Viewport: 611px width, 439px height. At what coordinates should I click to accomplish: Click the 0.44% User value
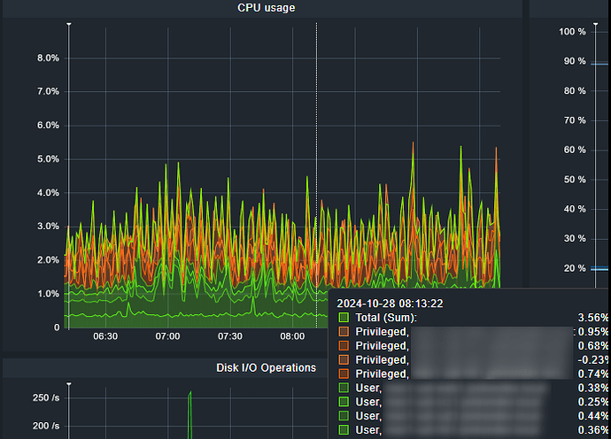[x=593, y=416]
